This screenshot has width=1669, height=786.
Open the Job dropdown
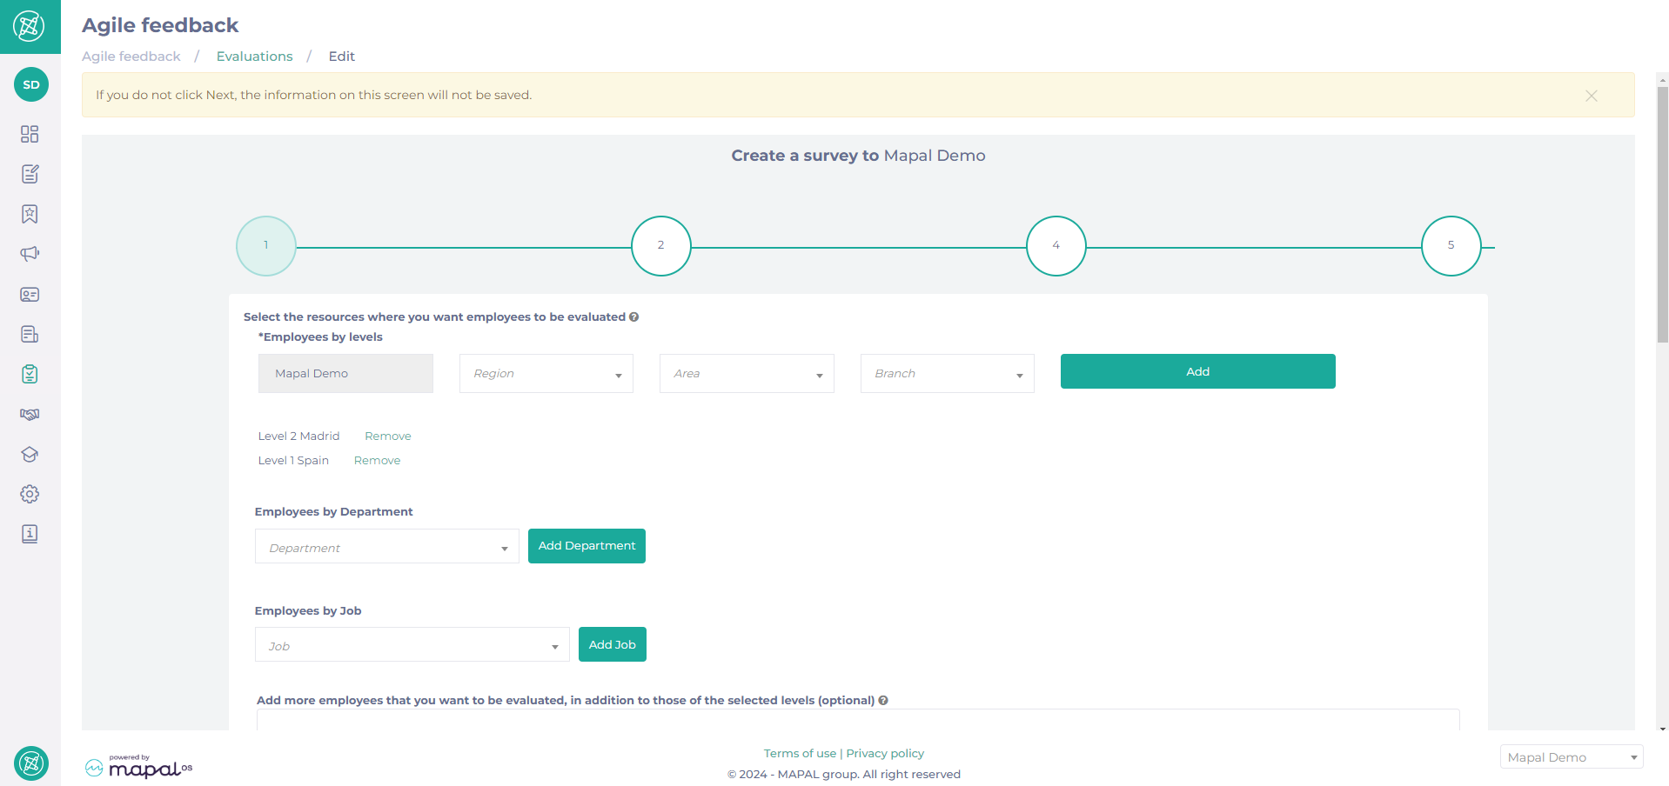pyautogui.click(x=412, y=645)
